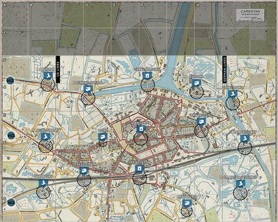Click the hatched capture circle under Blactot
The image size is (278, 222).
click(48, 84)
